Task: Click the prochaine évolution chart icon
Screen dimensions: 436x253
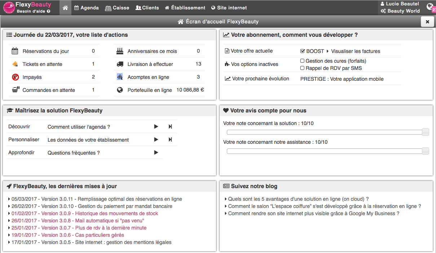Action: coord(228,79)
